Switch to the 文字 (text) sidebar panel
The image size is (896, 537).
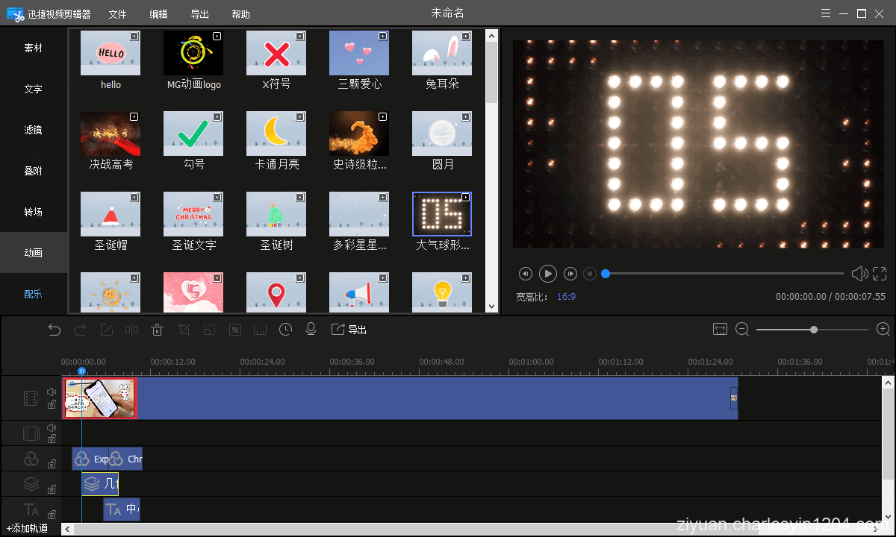[33, 89]
